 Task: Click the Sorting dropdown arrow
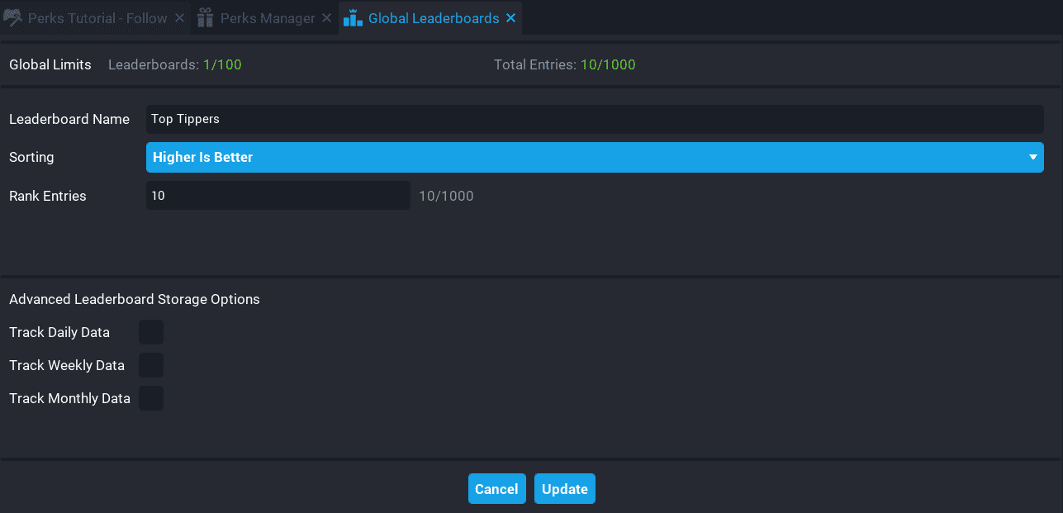(1032, 157)
